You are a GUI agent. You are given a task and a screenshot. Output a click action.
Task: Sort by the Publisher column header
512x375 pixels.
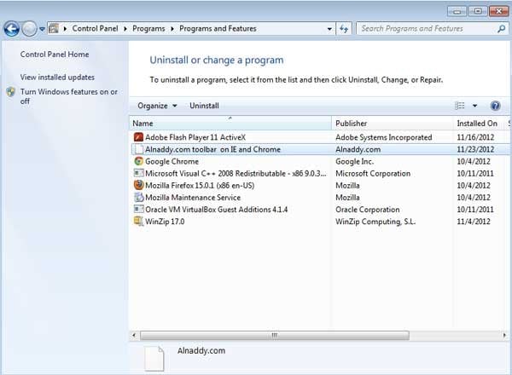click(x=393, y=124)
